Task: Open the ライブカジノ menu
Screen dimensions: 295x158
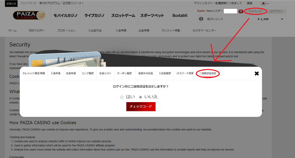Action: (x=94, y=16)
